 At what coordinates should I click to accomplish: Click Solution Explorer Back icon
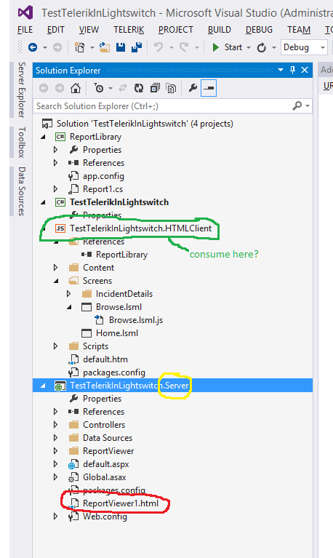[44, 88]
